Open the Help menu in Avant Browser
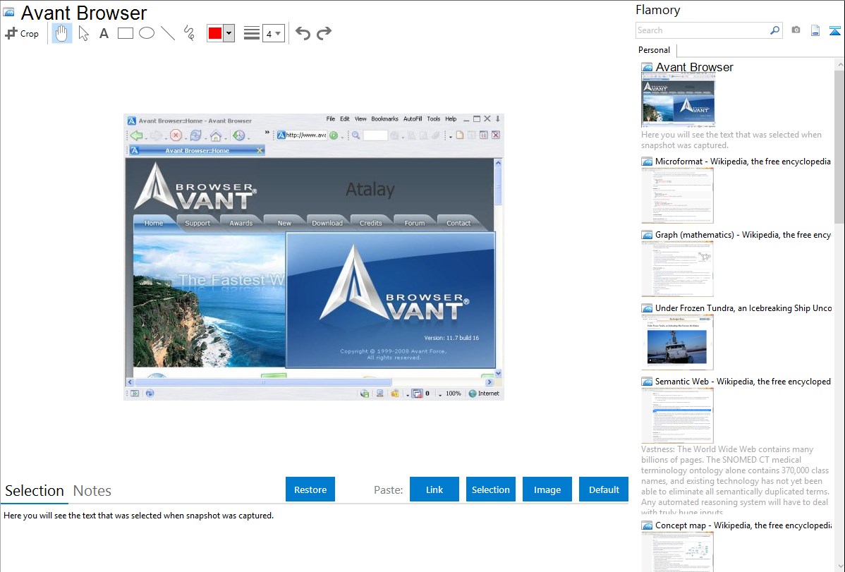Image resolution: width=845 pixels, height=572 pixels. [x=451, y=118]
